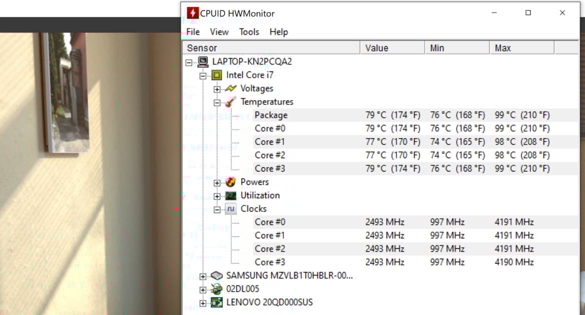Click the CPUID HWMonitor lightning title icon
Image resolution: width=585 pixels, height=315 pixels.
[x=193, y=13]
